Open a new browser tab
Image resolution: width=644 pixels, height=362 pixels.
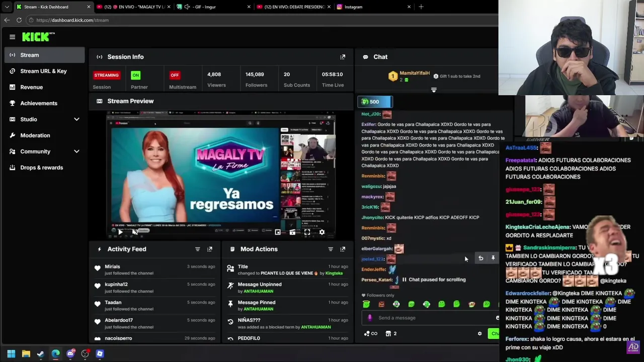tap(421, 7)
